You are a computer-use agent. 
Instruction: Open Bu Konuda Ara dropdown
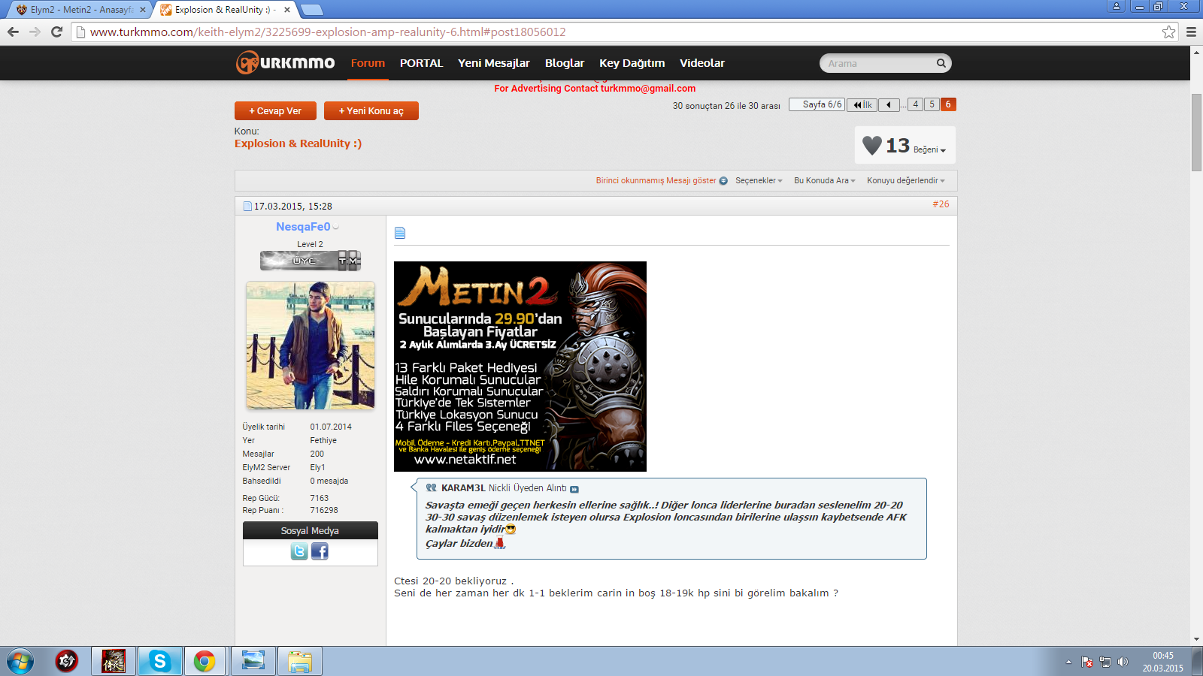pyautogui.click(x=824, y=181)
